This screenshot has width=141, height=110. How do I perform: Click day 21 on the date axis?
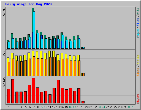(91, 107)
